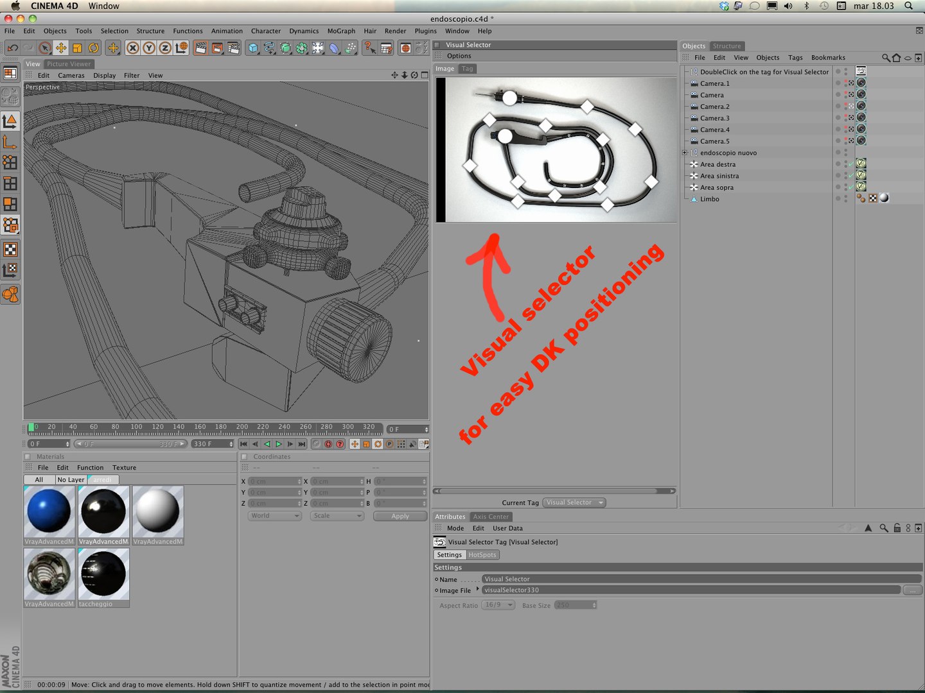
Task: Open the Aspect Ratio 16/9 dropdown
Action: (x=498, y=605)
